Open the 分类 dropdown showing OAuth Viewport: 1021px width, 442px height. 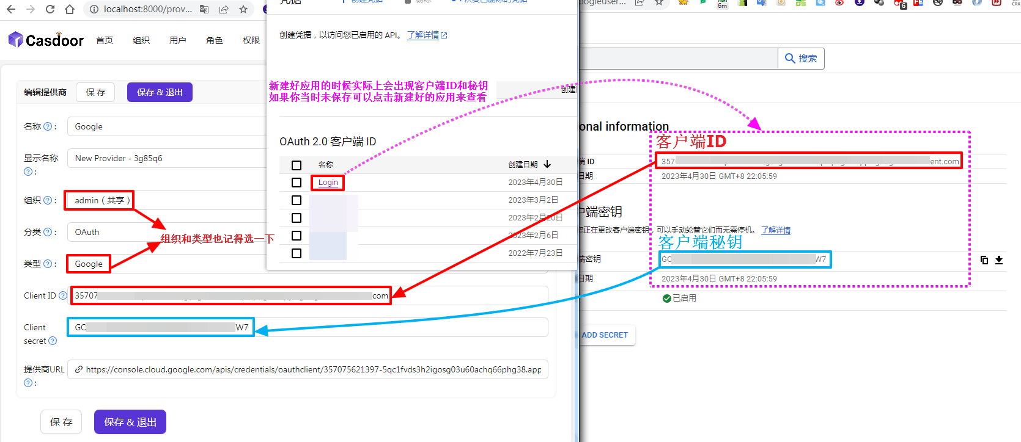(165, 232)
